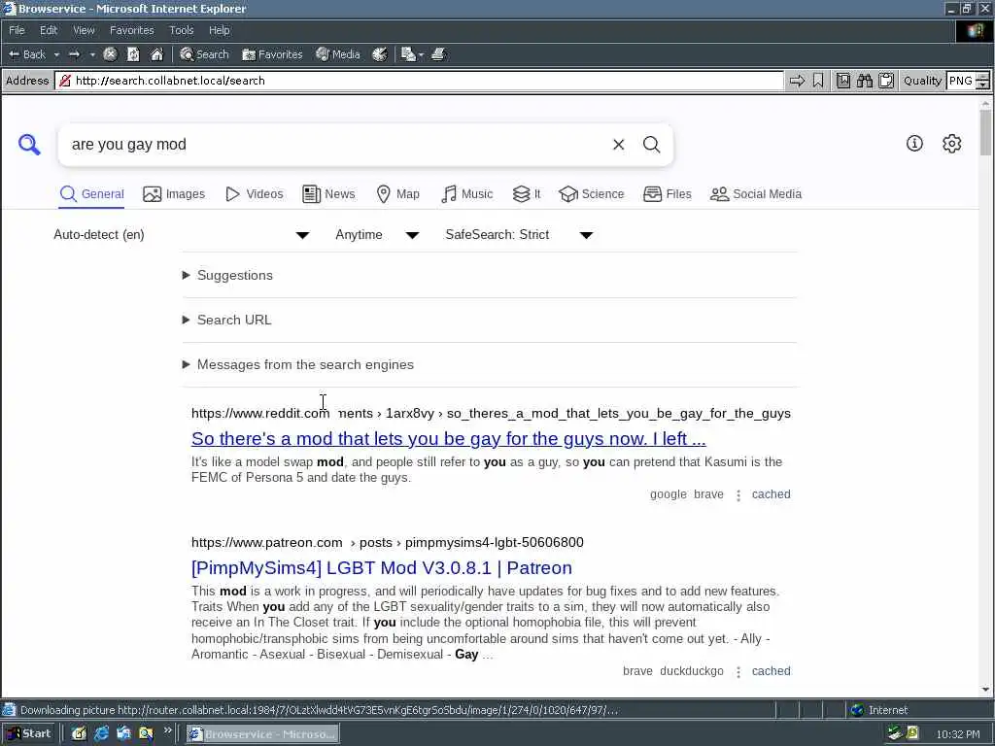Viewport: 995px width, 746px height.
Task: Switch to the Videos tab
Action: click(x=255, y=194)
